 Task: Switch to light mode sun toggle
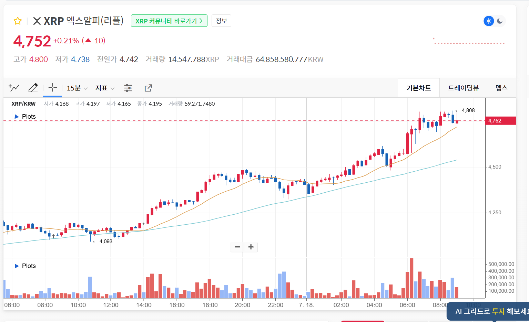click(x=489, y=21)
